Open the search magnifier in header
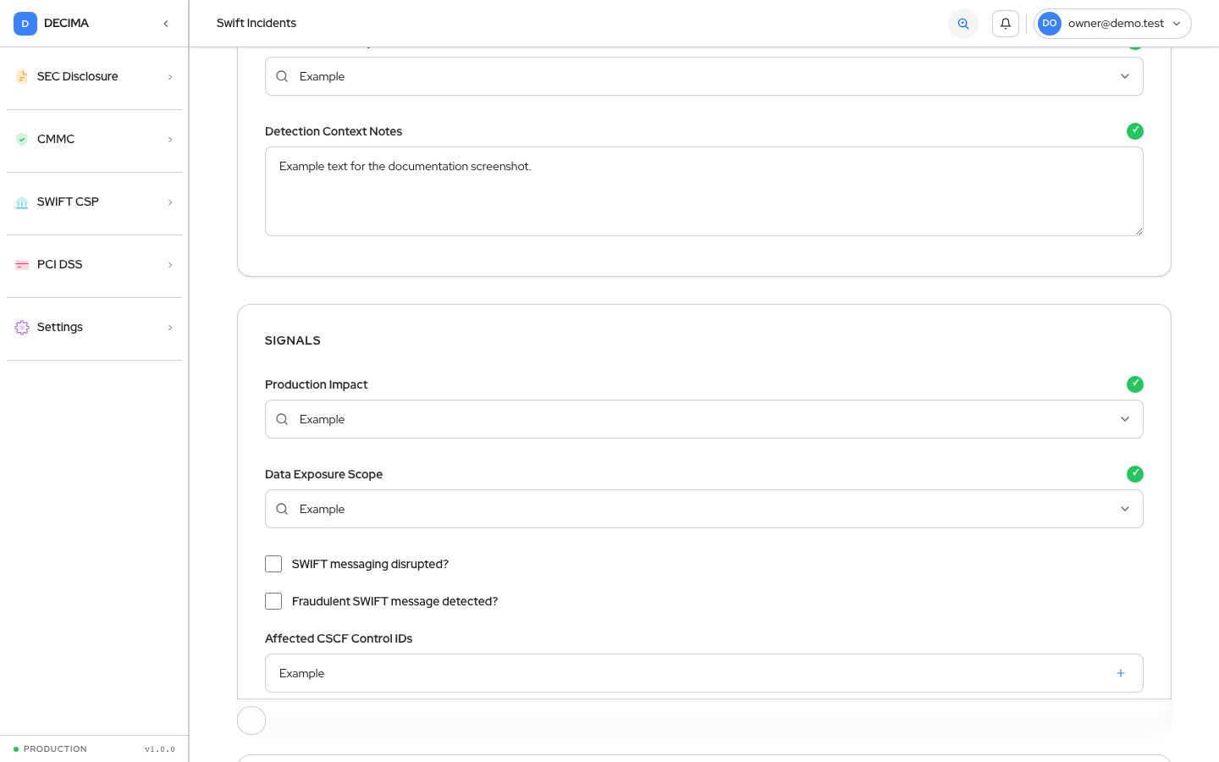1219x762 pixels. (963, 24)
